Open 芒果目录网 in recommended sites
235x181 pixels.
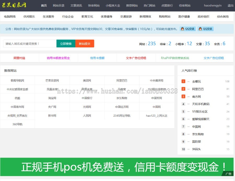[x=52, y=80]
